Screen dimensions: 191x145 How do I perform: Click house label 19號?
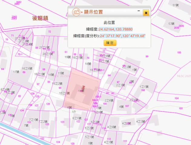[68, 57]
